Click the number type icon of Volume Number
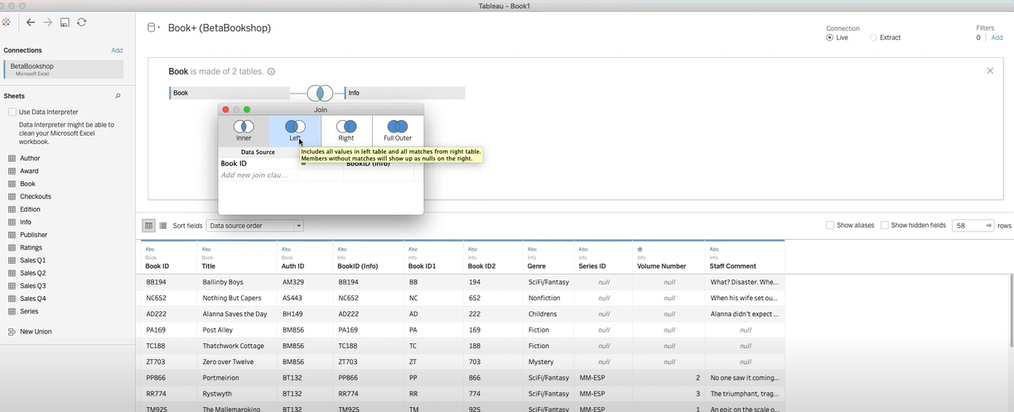This screenshot has height=412, width=1014. pos(640,249)
